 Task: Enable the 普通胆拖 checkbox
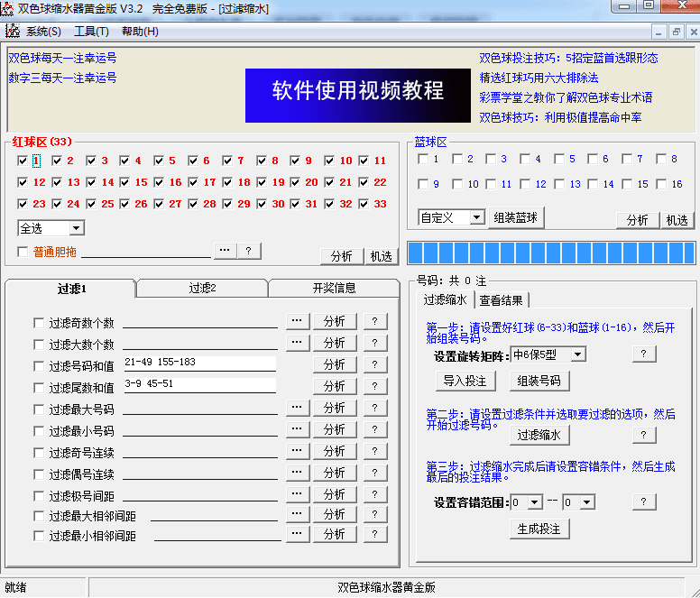click(x=23, y=252)
